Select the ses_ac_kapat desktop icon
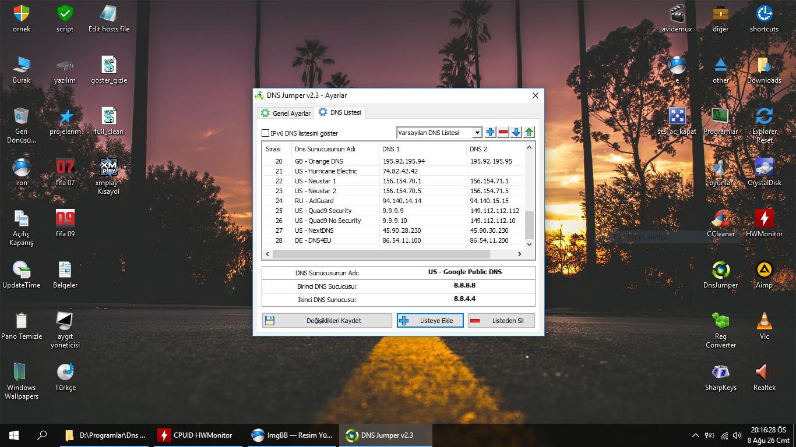The width and height of the screenshot is (796, 447). click(677, 121)
